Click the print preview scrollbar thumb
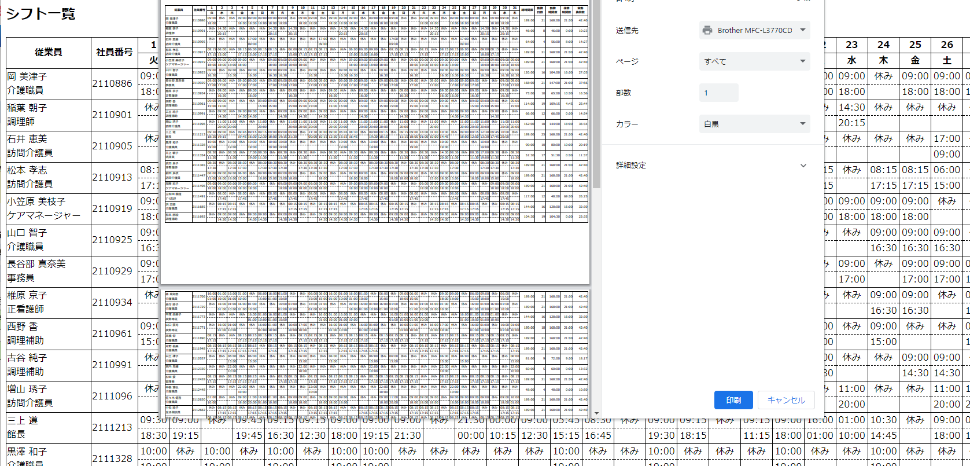970x466 pixels. (x=596, y=93)
